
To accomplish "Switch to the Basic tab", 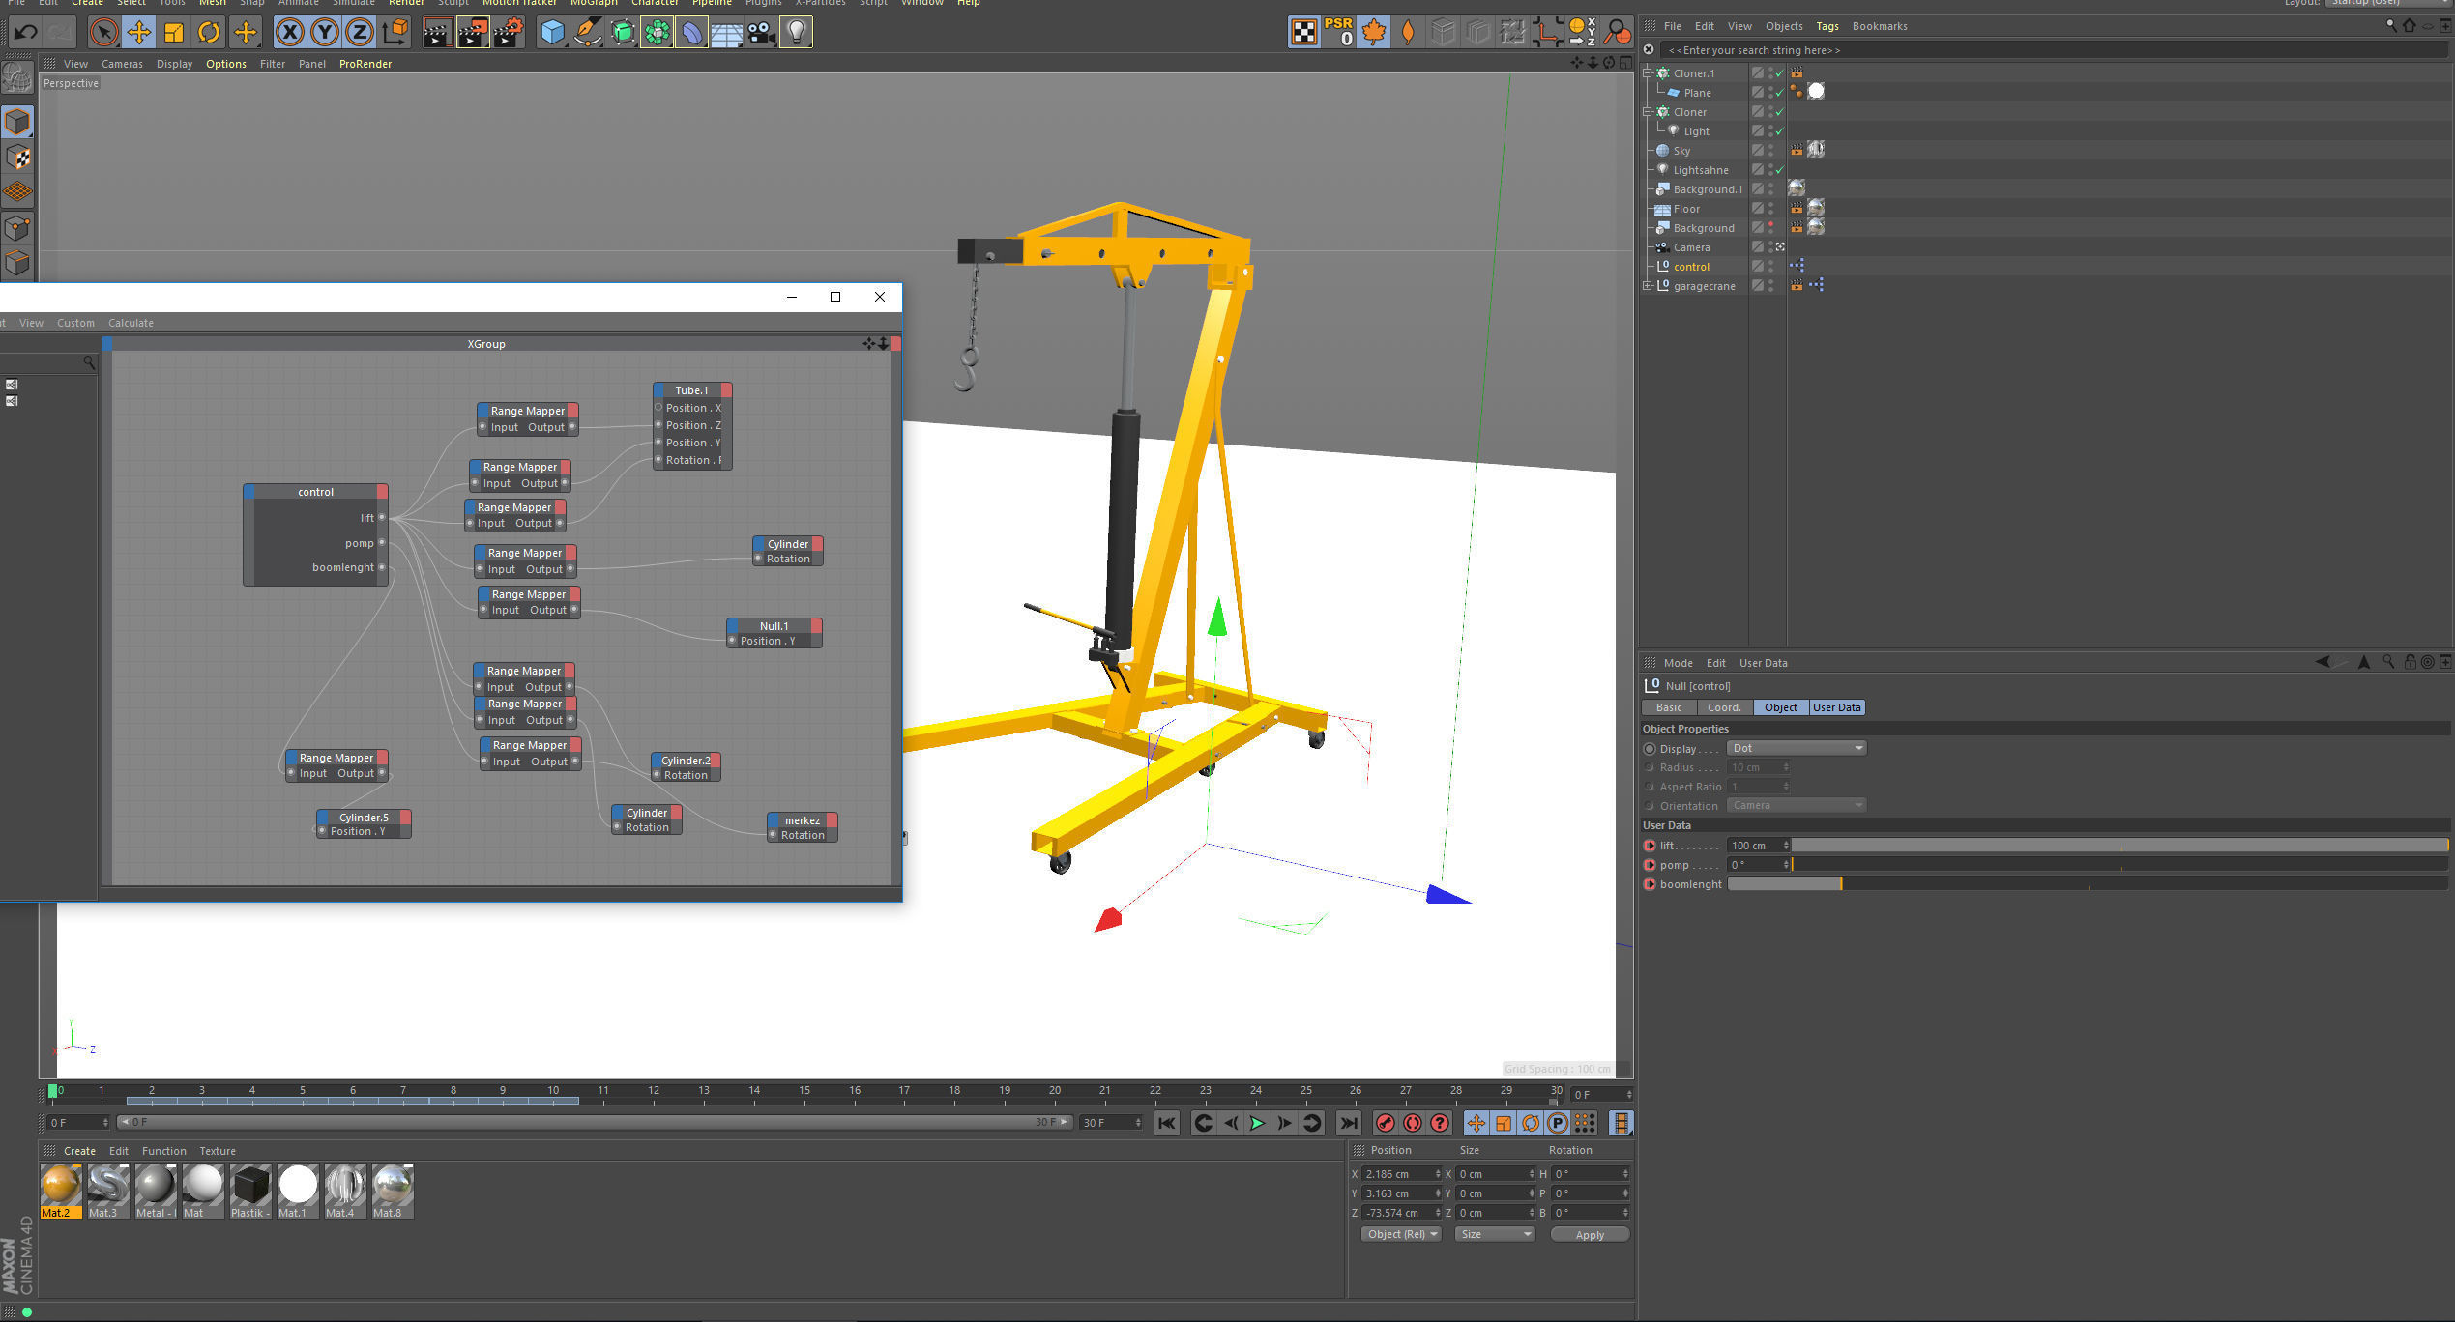I will click(1669, 707).
